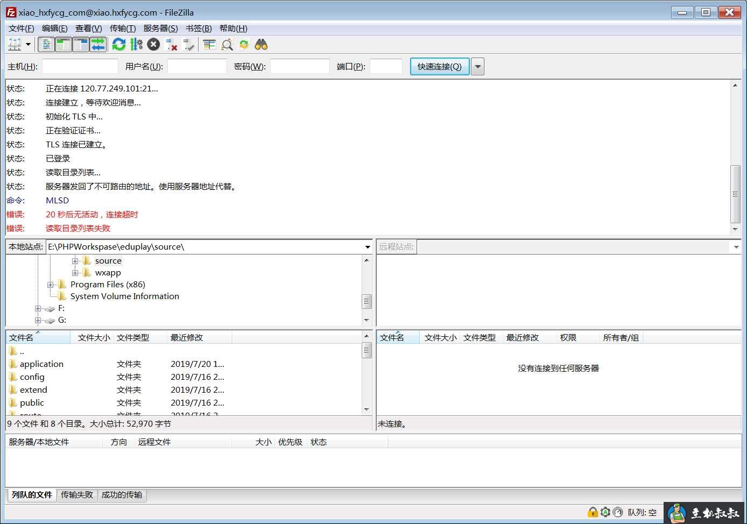The height and width of the screenshot is (524, 747).
Task: Sort remote list by 权限 column
Action: point(577,337)
